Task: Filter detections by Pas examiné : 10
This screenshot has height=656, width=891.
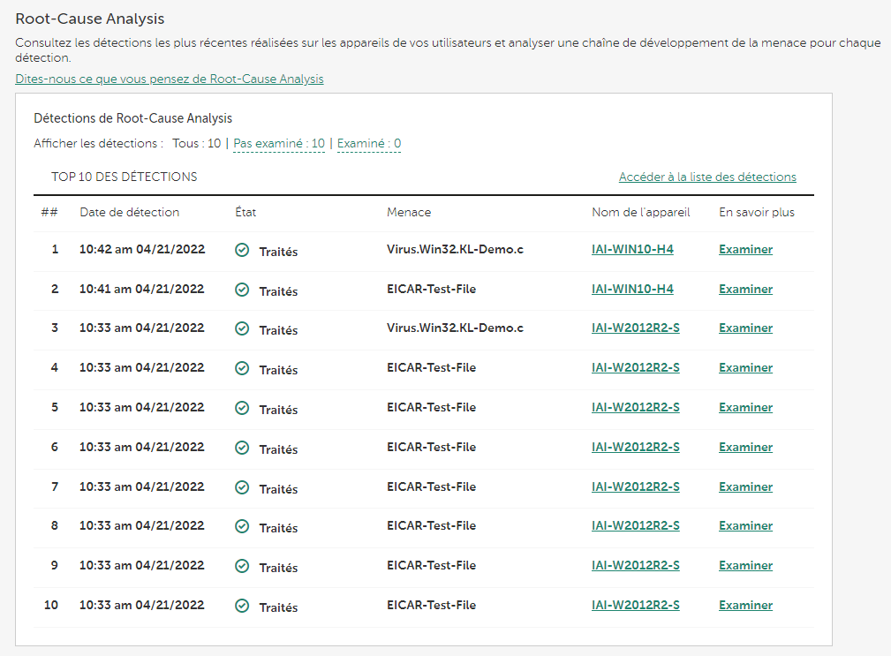Action: [x=278, y=144]
